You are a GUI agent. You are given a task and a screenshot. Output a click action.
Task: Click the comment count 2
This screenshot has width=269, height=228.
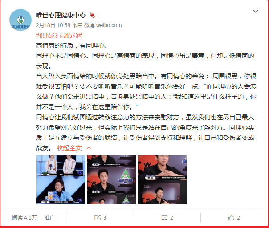click(171, 218)
